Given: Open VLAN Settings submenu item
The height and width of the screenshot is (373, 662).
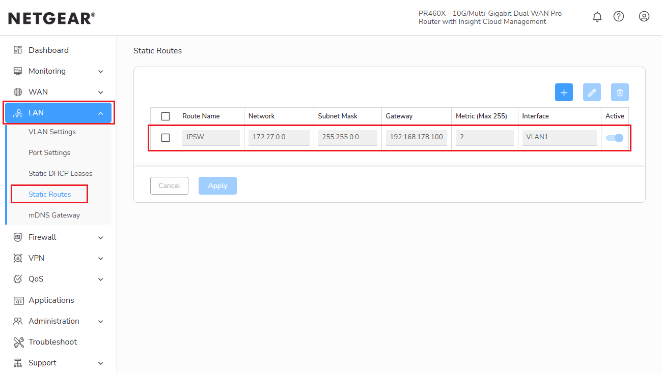Looking at the screenshot, I should pos(52,132).
